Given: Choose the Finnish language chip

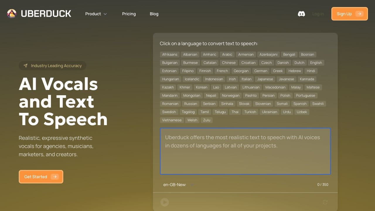Looking at the screenshot, I should tap(205, 71).
